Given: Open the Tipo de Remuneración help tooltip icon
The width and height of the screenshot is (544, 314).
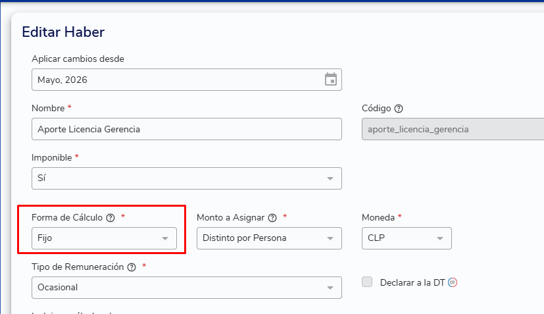Looking at the screenshot, I should (132, 267).
